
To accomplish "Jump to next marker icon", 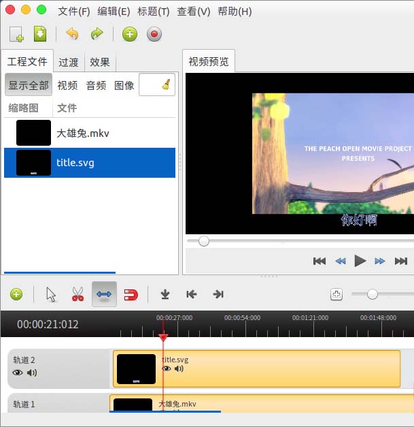I will (218, 294).
